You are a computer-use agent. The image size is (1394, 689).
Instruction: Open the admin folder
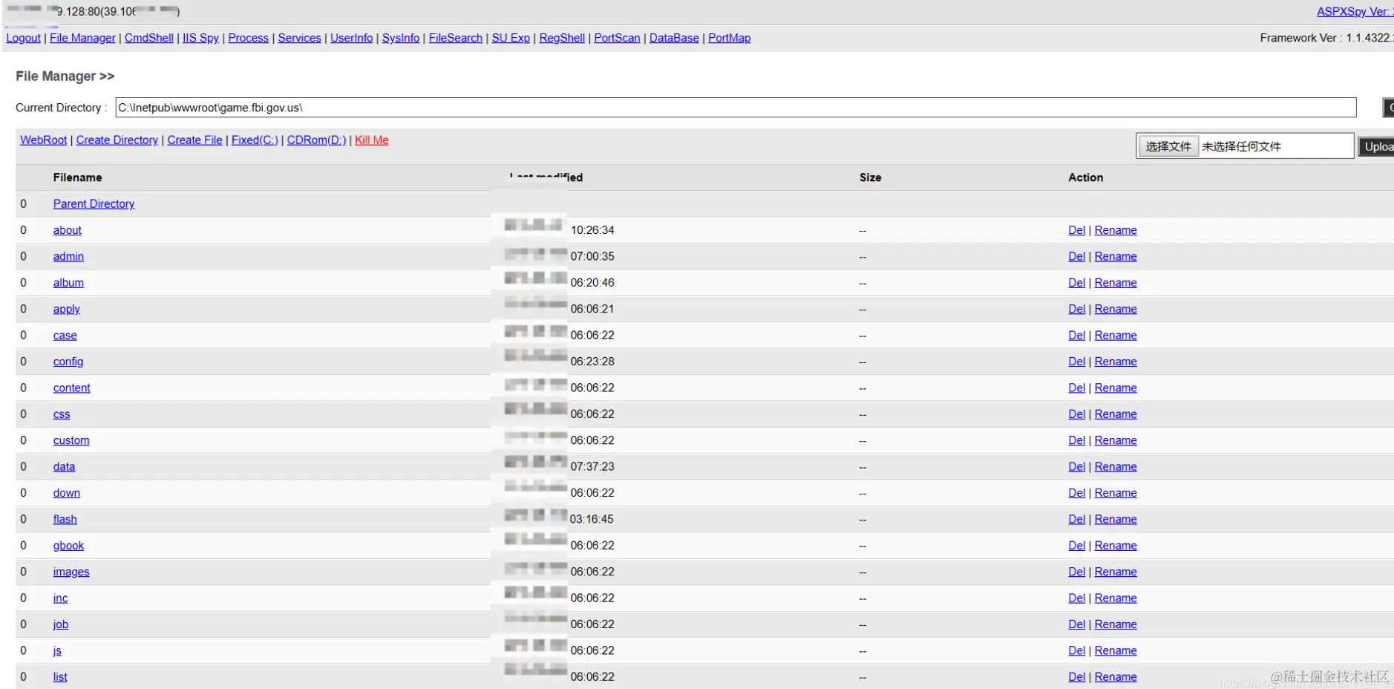tap(68, 256)
